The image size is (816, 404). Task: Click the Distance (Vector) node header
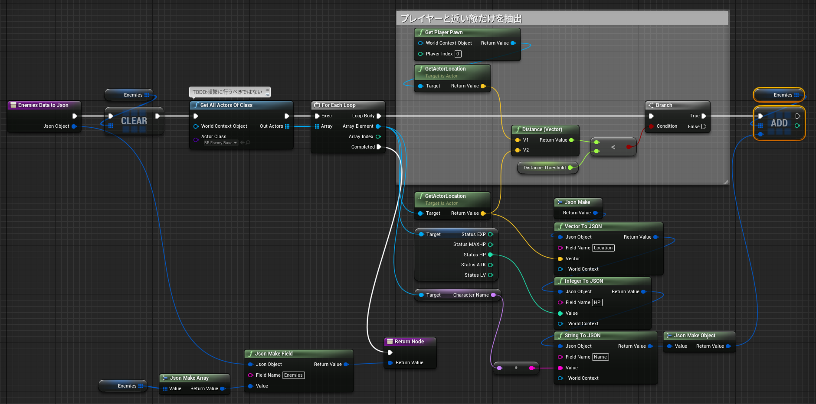click(x=545, y=129)
